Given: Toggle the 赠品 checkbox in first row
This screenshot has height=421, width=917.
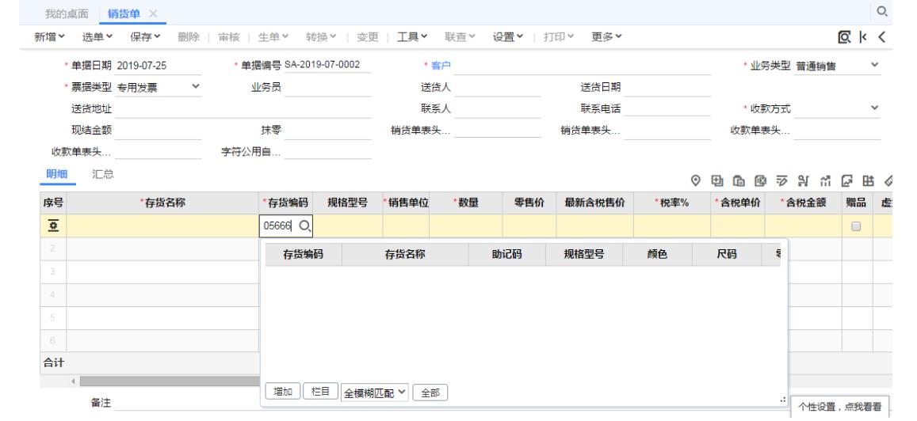Looking at the screenshot, I should [856, 226].
